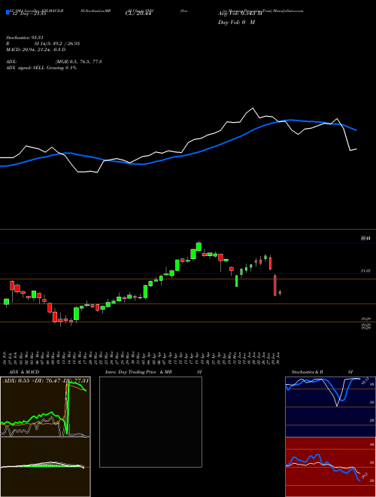The image size is (376, 497).
Task: Click the last small red candlestick
Action: coord(280,293)
